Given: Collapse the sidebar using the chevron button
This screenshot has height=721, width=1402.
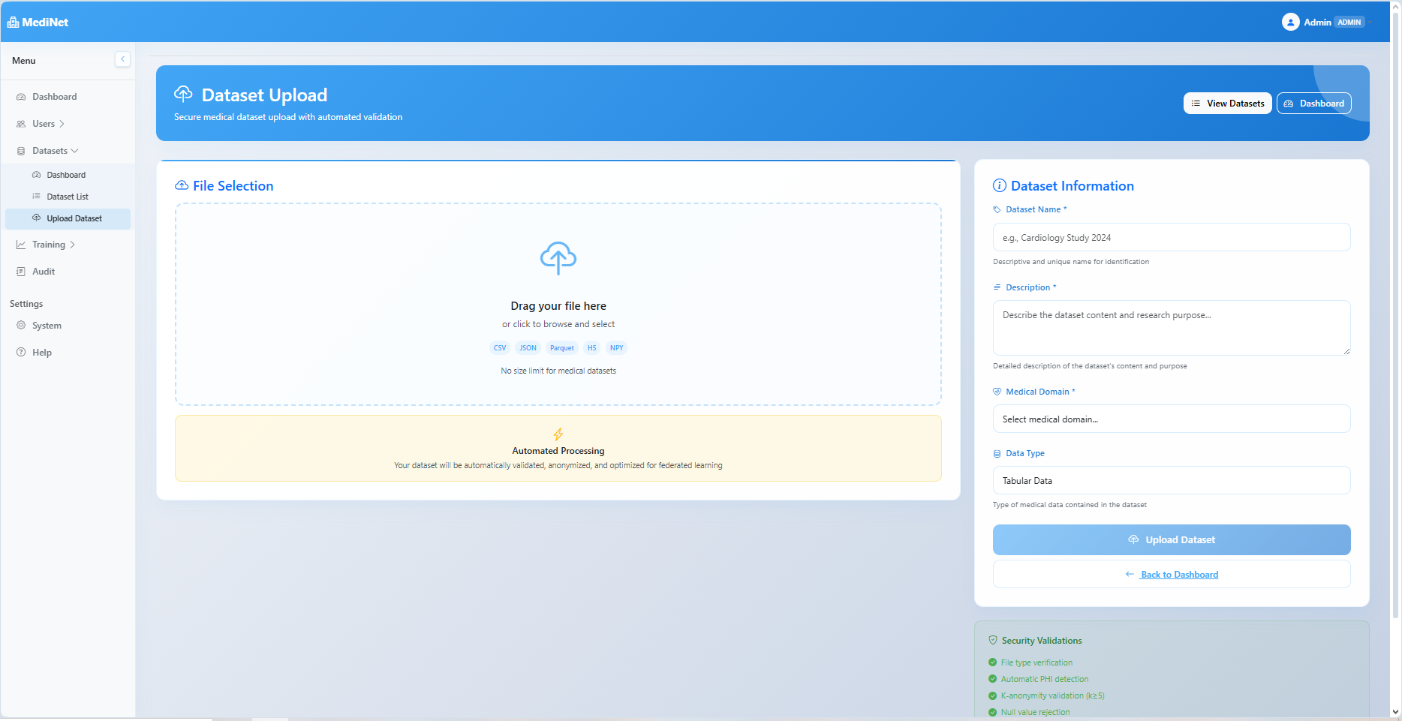Looking at the screenshot, I should tap(122, 59).
